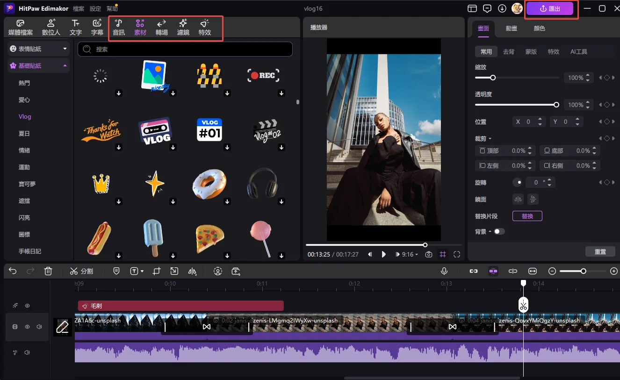
Task: Hide the video track with eye icon
Action: (27, 327)
